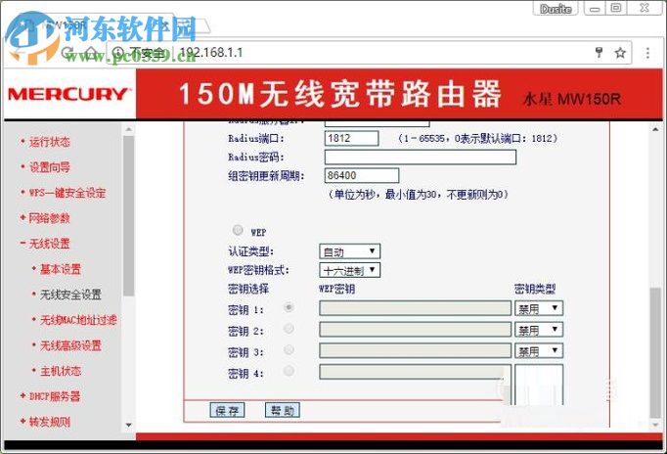This screenshot has width=667, height=454.
Task: Click the 组密钥更新周期 input field
Action: tap(362, 175)
